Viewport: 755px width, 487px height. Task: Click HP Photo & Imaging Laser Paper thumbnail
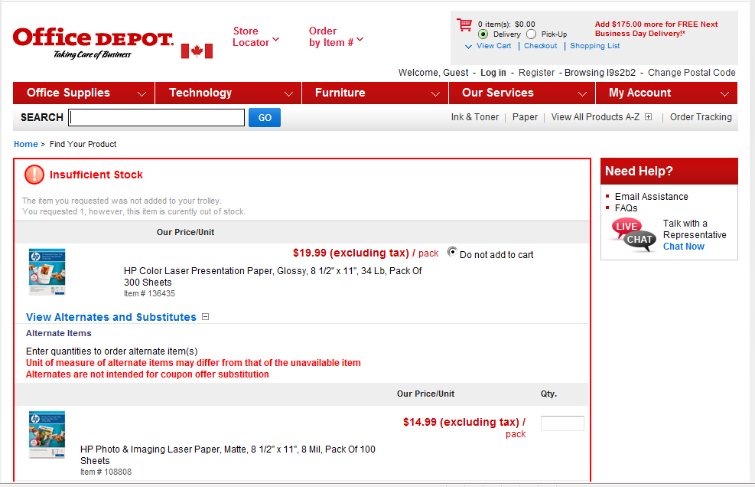pos(47,434)
